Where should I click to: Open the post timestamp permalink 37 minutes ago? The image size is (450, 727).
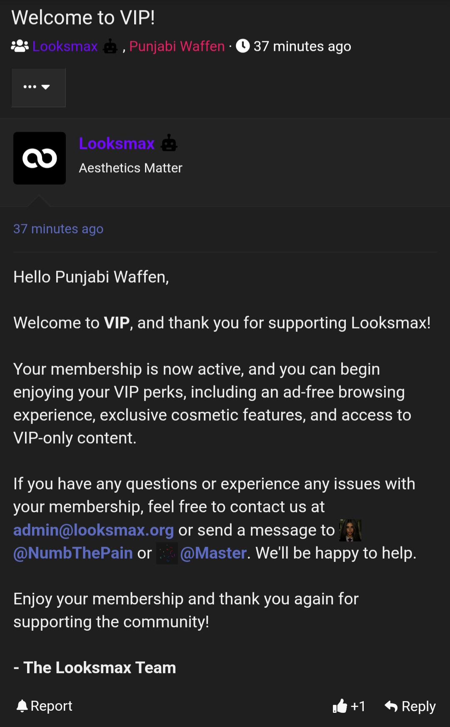click(x=58, y=229)
